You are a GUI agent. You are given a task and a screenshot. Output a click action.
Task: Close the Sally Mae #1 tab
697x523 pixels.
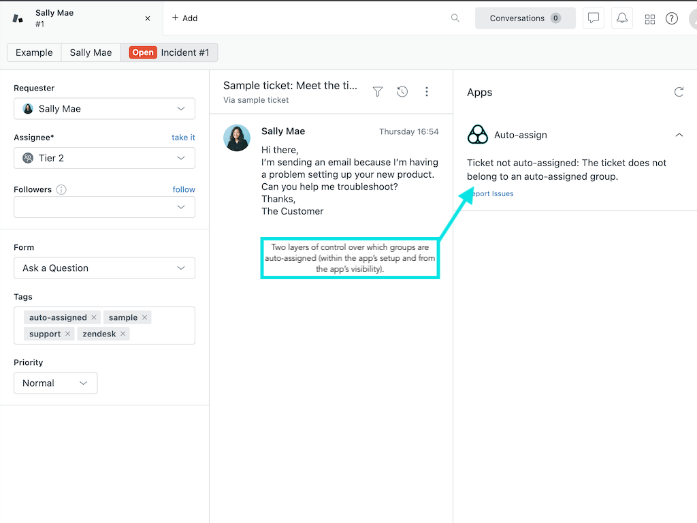tap(148, 18)
